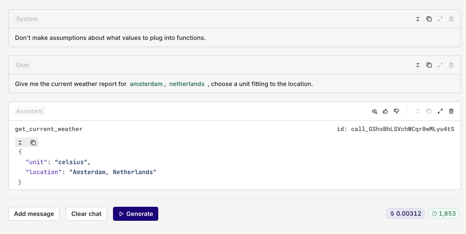Copy the System message content

(x=429, y=19)
